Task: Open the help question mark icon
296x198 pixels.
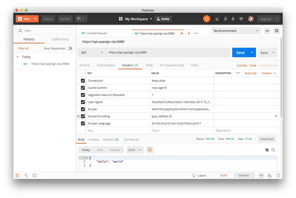Action: point(278,175)
